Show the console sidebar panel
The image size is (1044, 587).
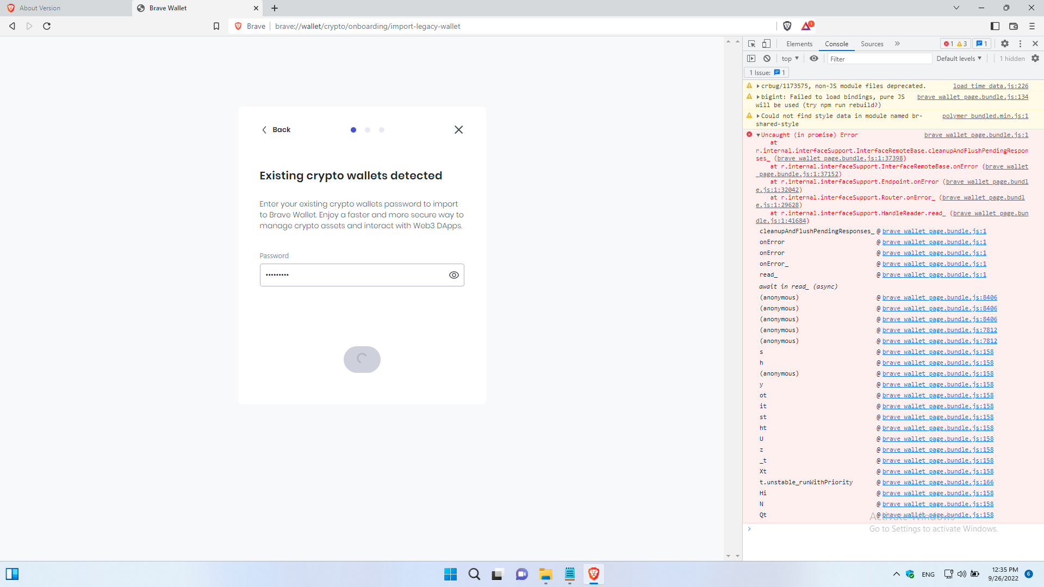click(x=751, y=58)
